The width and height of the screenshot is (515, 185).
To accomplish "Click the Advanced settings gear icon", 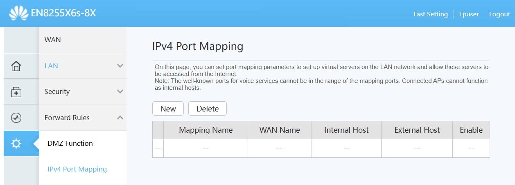I will click(16, 143).
